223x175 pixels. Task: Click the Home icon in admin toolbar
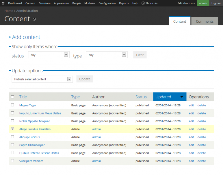(x=3, y=3)
